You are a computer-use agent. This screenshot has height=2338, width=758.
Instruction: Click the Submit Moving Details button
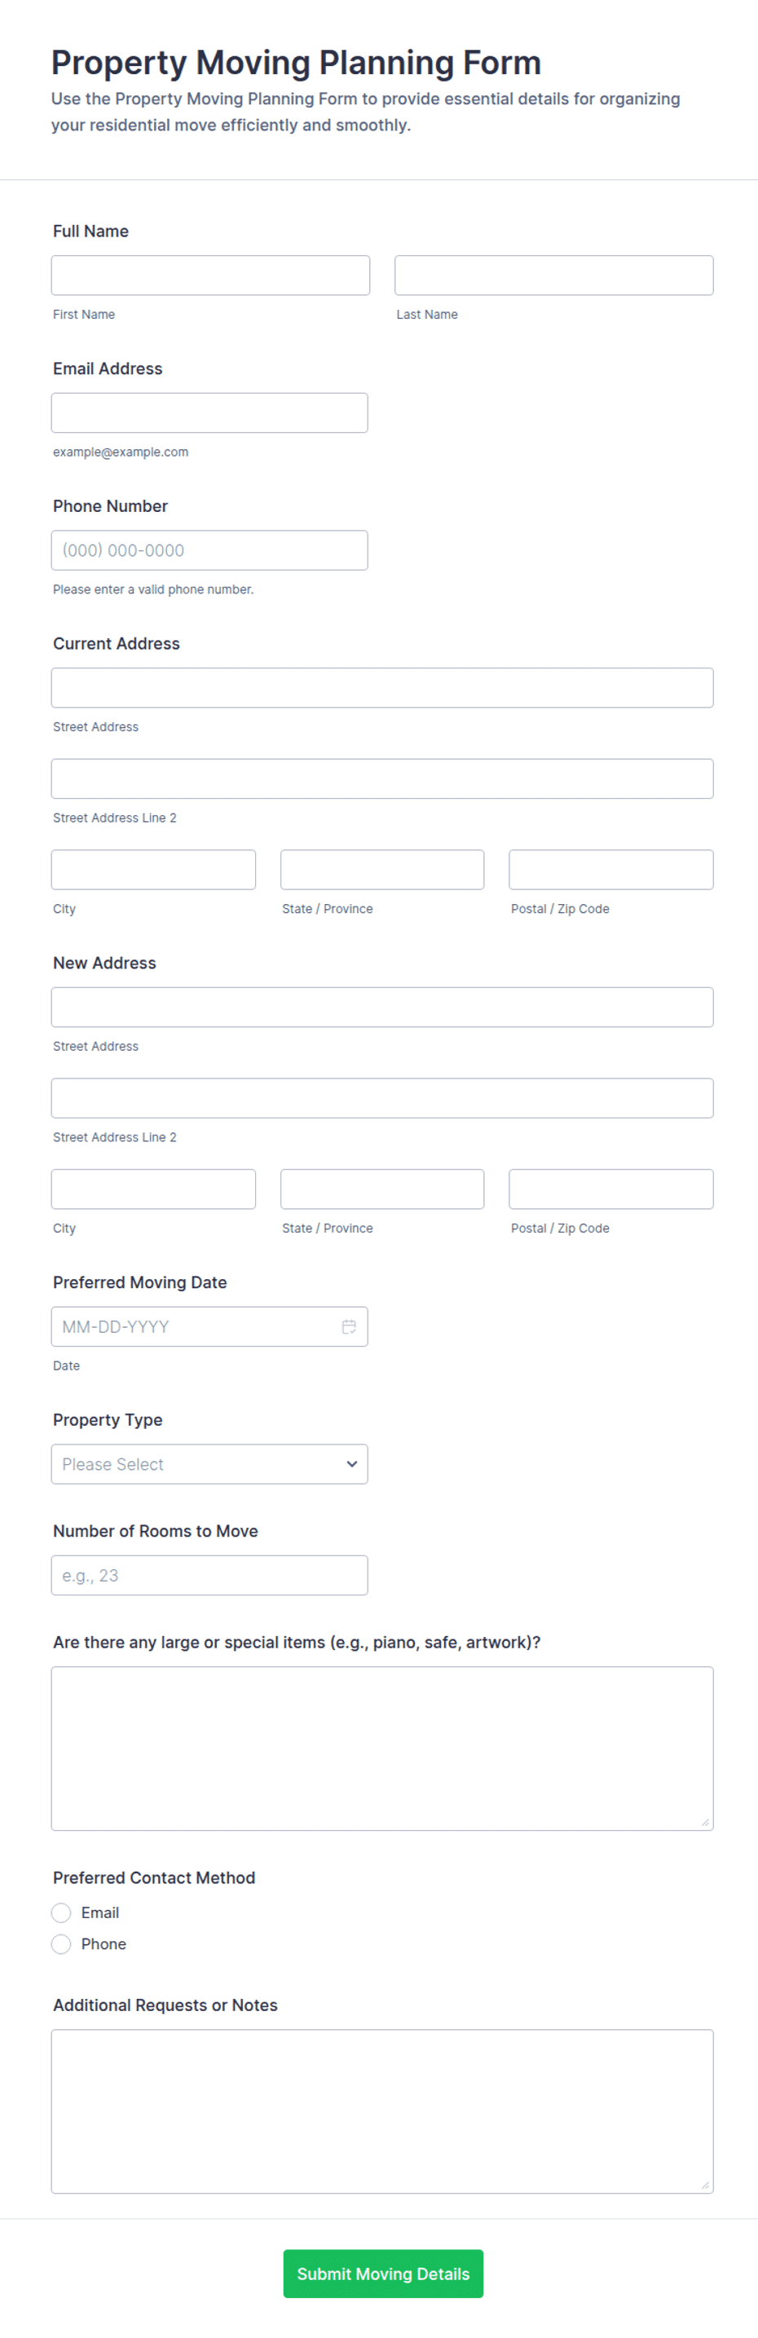pyautogui.click(x=383, y=2274)
